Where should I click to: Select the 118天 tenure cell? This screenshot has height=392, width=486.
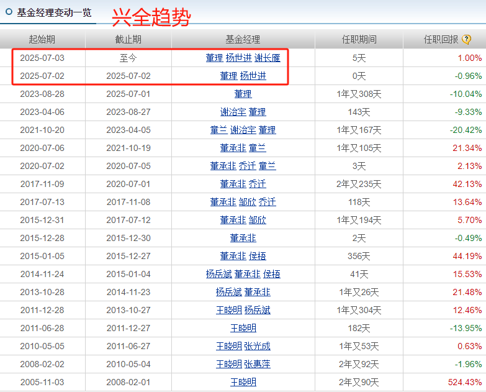coord(359,202)
